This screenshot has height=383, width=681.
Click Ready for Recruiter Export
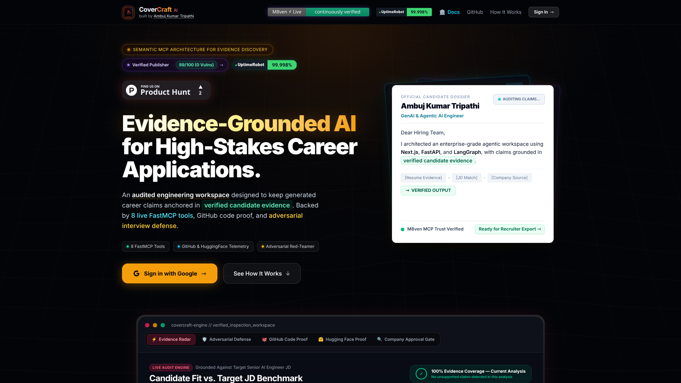(x=510, y=229)
